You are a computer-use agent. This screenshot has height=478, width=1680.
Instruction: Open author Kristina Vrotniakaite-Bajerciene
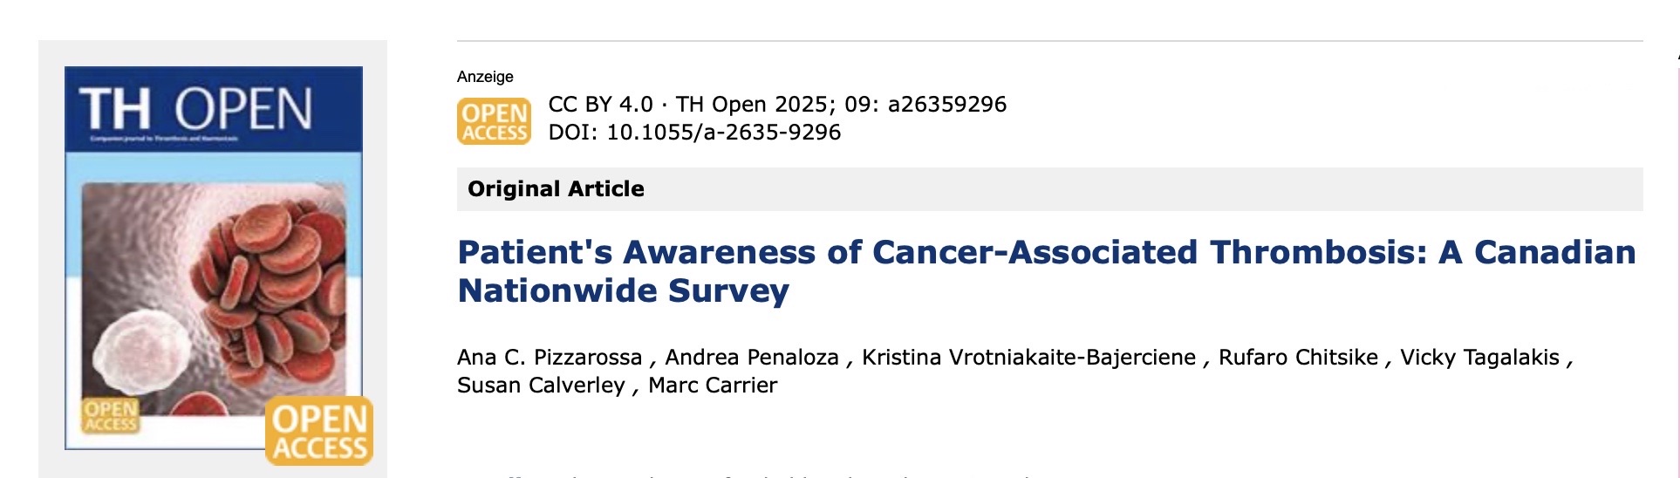tap(1028, 358)
